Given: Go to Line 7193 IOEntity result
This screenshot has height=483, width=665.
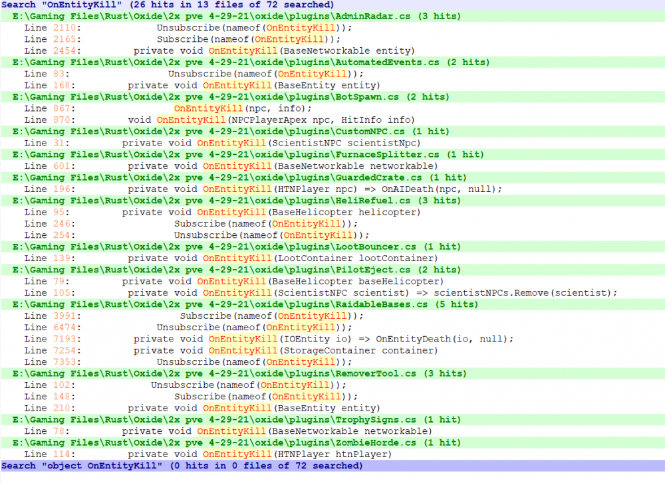Looking at the screenshot, I should tap(323, 339).
